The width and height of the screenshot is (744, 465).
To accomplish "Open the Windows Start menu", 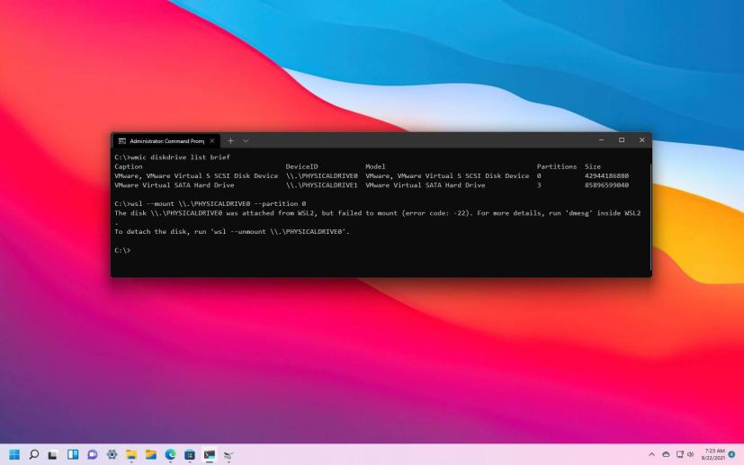I will 14,454.
